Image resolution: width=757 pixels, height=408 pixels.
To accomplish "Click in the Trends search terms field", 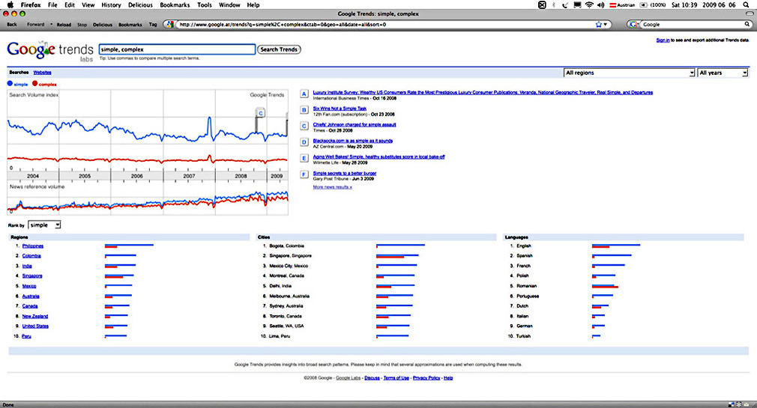I will click(x=177, y=49).
